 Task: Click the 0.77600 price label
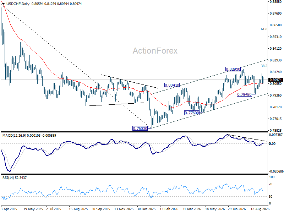[x=192, y=113]
